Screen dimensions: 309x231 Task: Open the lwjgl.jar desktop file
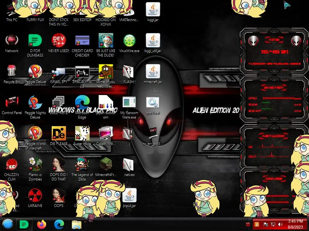click(153, 9)
